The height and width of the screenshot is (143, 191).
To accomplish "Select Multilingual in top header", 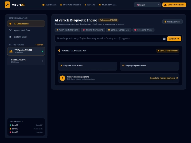I will click(108, 5).
